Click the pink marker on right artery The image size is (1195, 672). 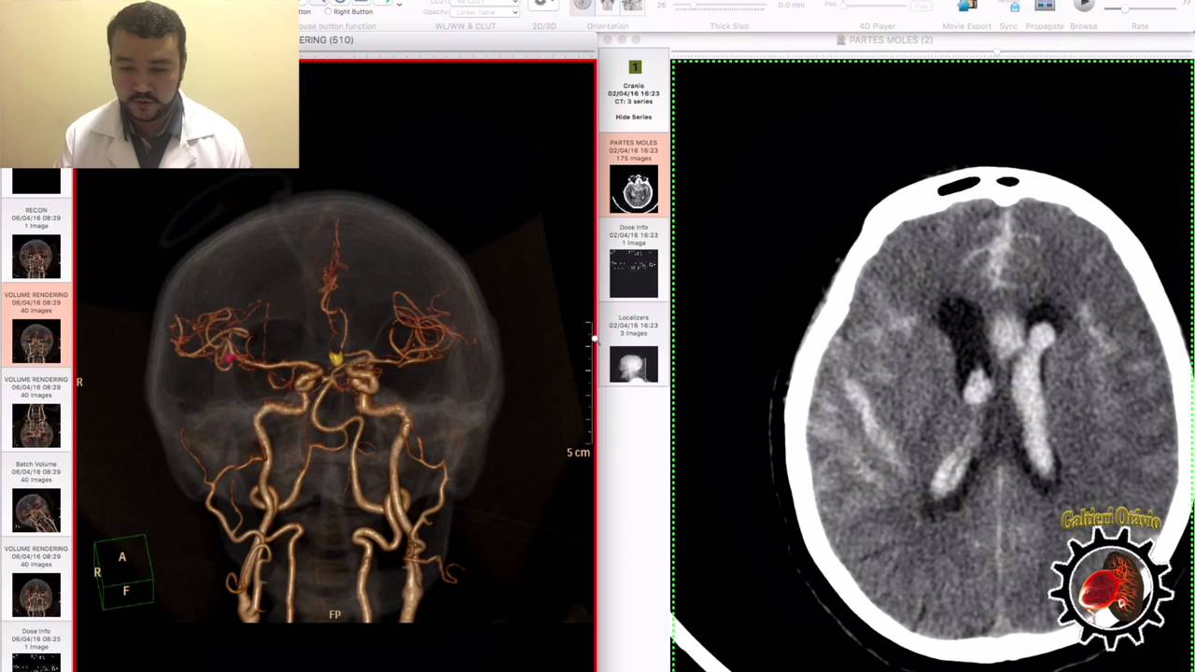229,357
